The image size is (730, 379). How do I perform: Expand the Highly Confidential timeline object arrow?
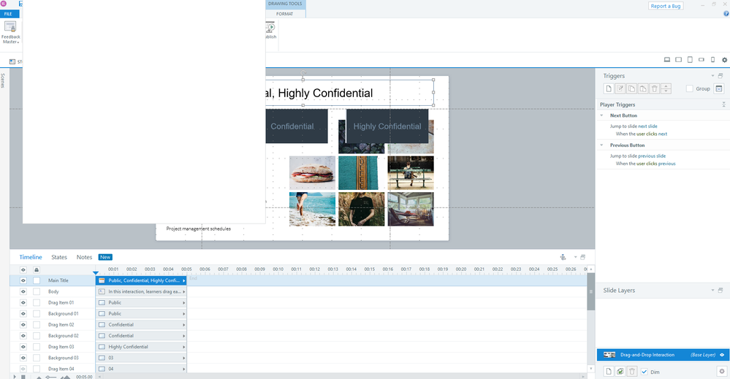click(184, 347)
